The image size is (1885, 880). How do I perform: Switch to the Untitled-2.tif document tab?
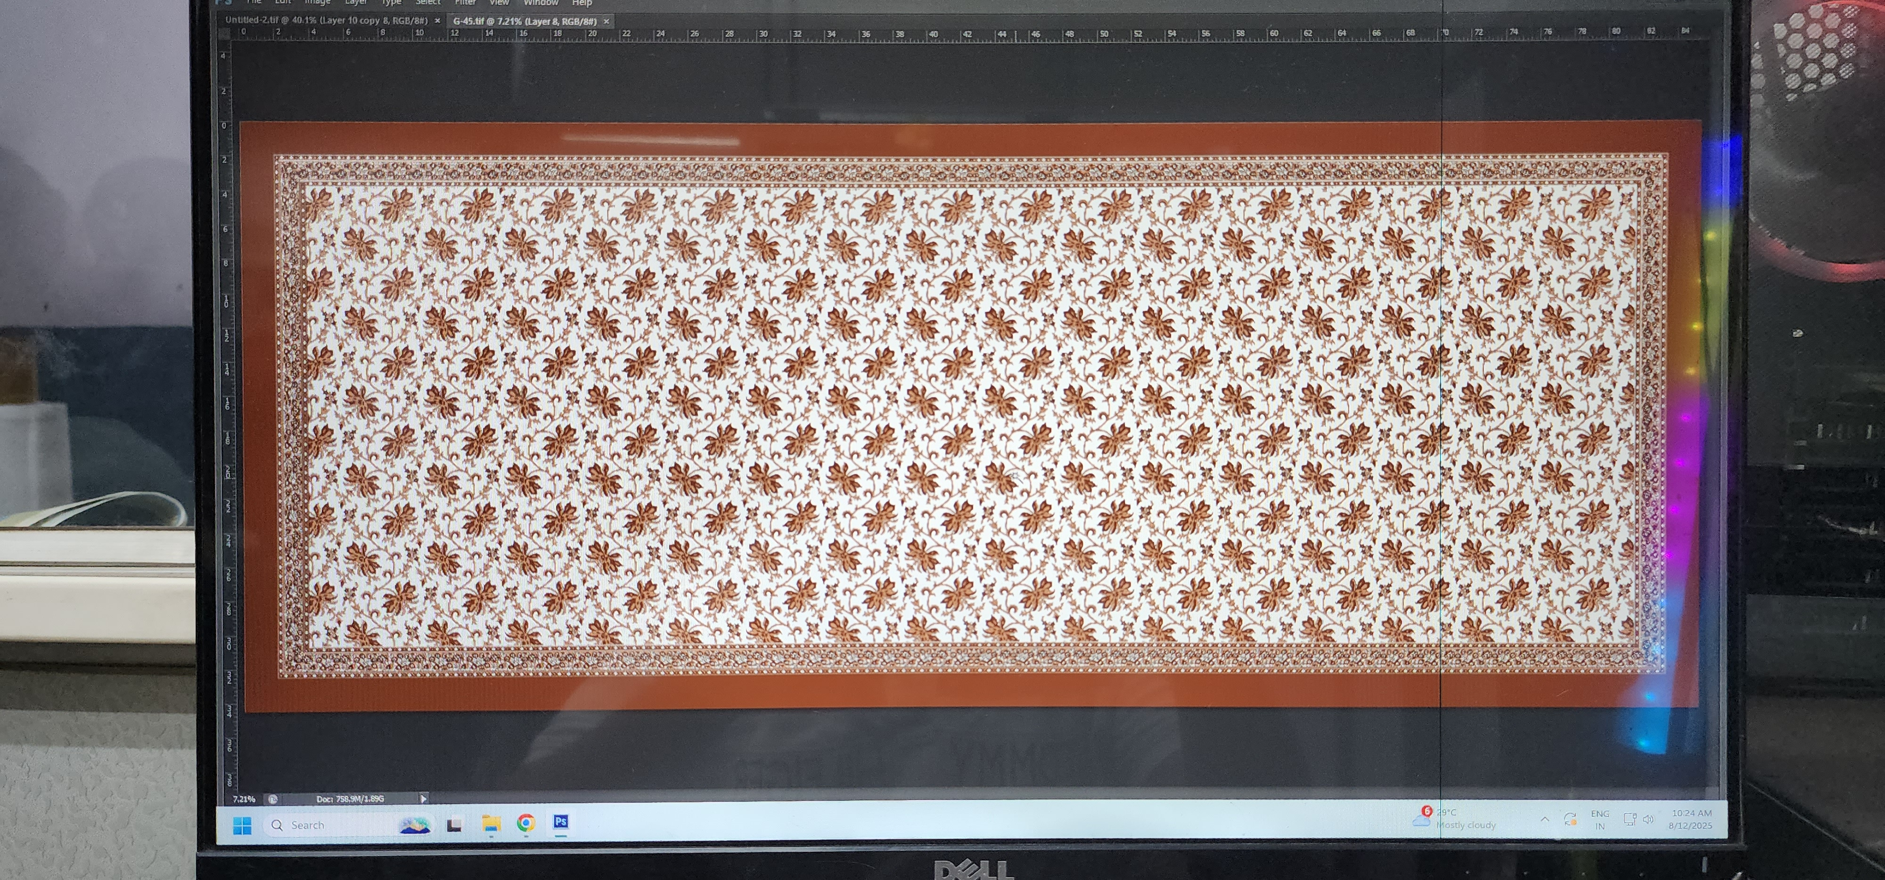[327, 20]
